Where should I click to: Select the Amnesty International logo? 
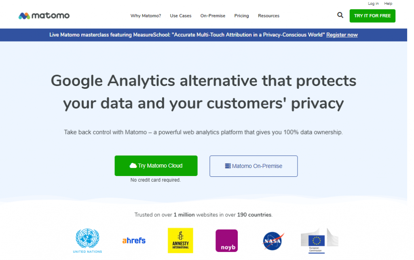point(180,241)
